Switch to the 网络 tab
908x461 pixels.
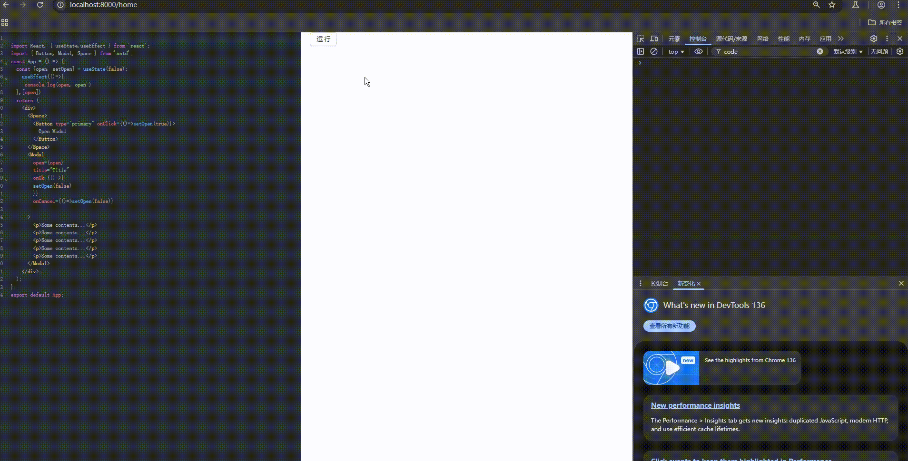point(763,39)
